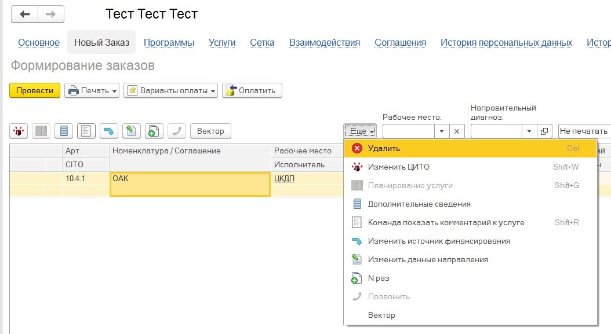Image resolution: width=611 pixels, height=334 pixels.
Task: Select Изменить ЦИТО in the menu
Action: [x=398, y=167]
